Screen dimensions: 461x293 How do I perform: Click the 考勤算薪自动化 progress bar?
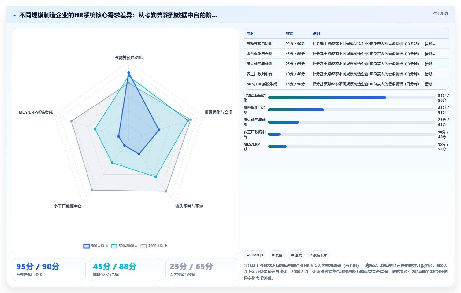coord(351,98)
